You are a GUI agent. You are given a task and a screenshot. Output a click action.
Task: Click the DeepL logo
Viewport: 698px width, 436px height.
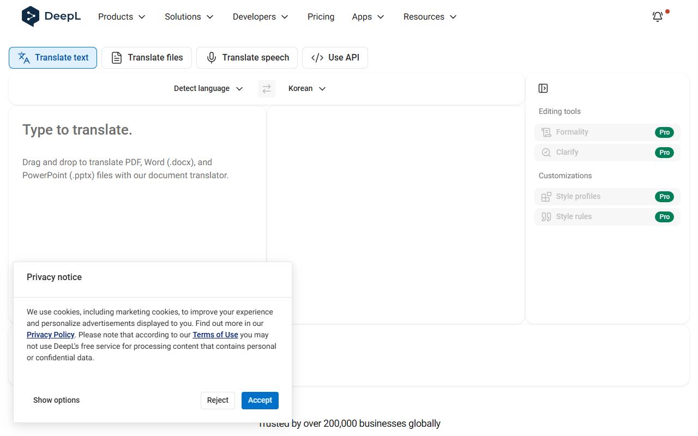51,16
